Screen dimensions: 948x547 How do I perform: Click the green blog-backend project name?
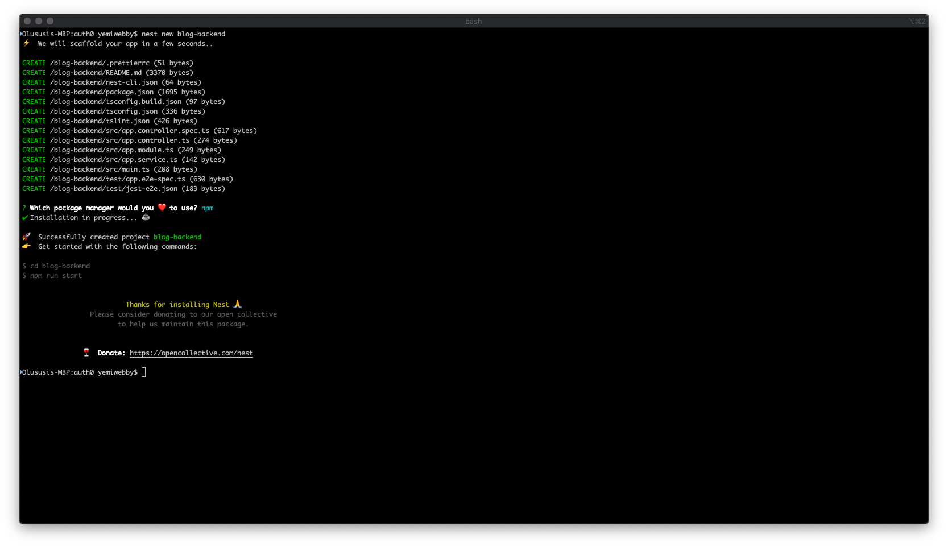[x=177, y=237]
